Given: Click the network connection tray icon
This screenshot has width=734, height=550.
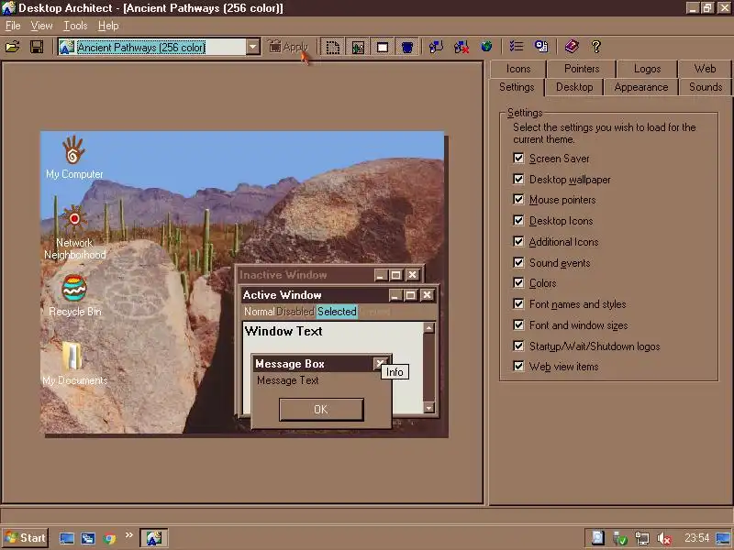Looking at the screenshot, I should tap(642, 539).
